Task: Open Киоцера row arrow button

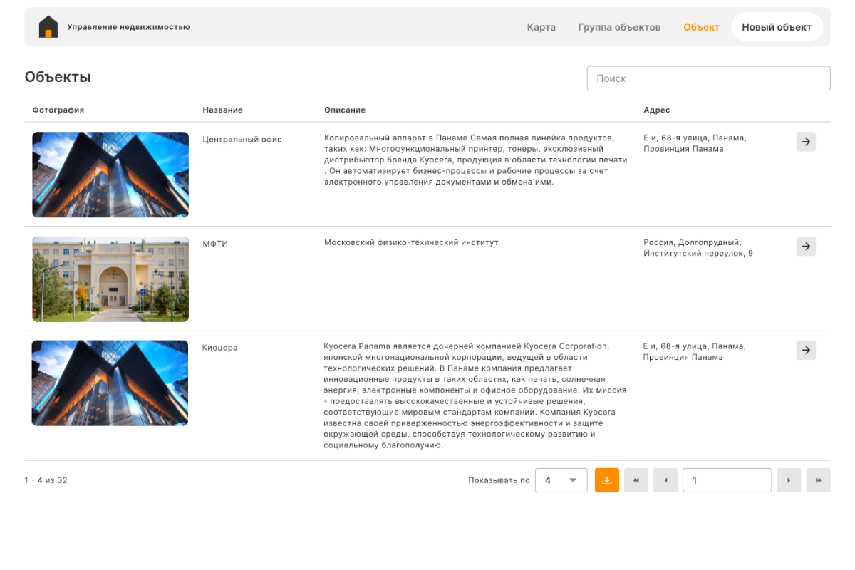Action: pos(806,350)
